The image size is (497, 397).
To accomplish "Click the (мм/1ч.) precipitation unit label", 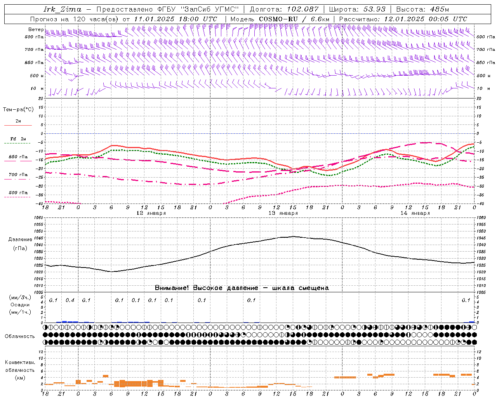I will point(20,312).
